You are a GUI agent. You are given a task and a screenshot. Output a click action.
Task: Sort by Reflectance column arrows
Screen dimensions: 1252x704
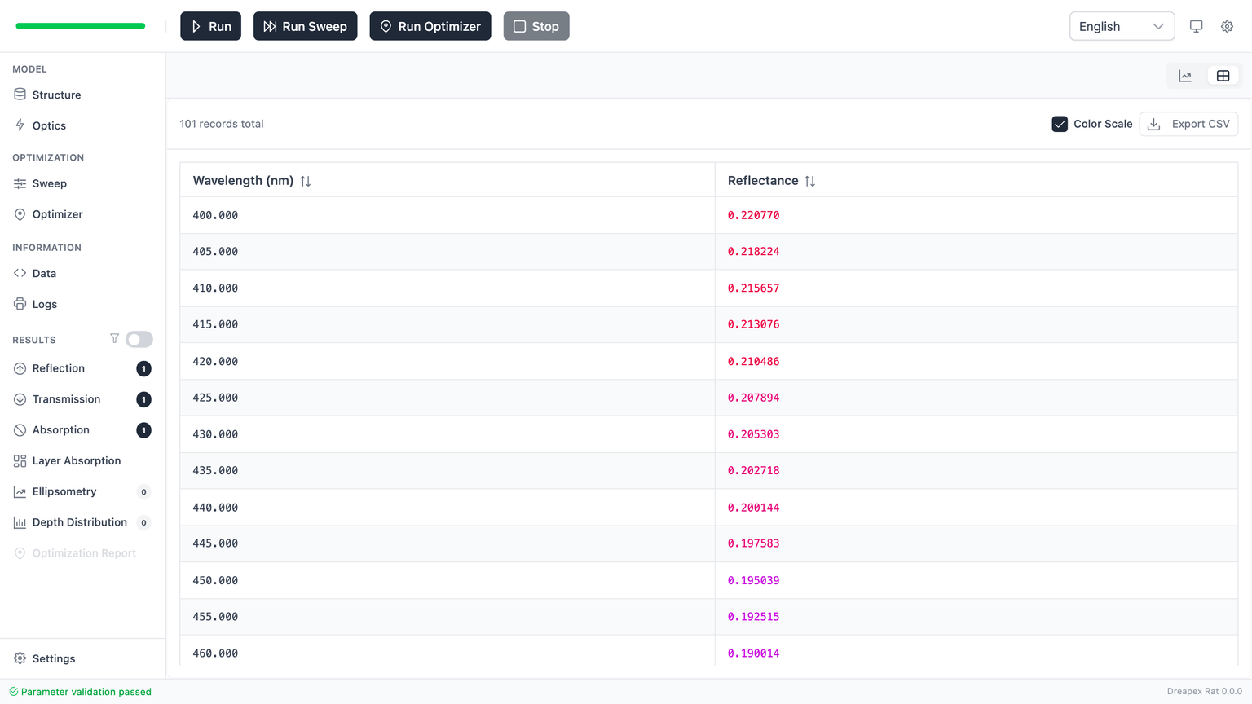click(x=809, y=181)
